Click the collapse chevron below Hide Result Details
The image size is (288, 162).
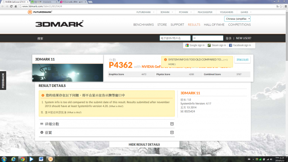pos(143,151)
